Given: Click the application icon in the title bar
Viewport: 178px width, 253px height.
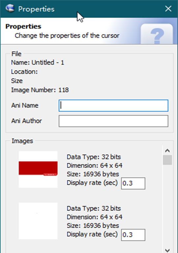Looking at the screenshot, I should (10, 8).
